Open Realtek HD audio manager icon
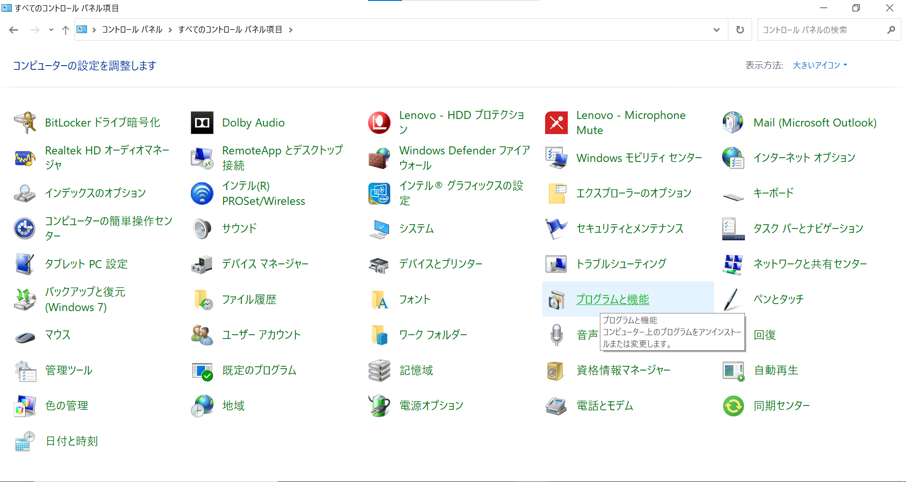Image resolution: width=906 pixels, height=482 pixels. pos(25,158)
